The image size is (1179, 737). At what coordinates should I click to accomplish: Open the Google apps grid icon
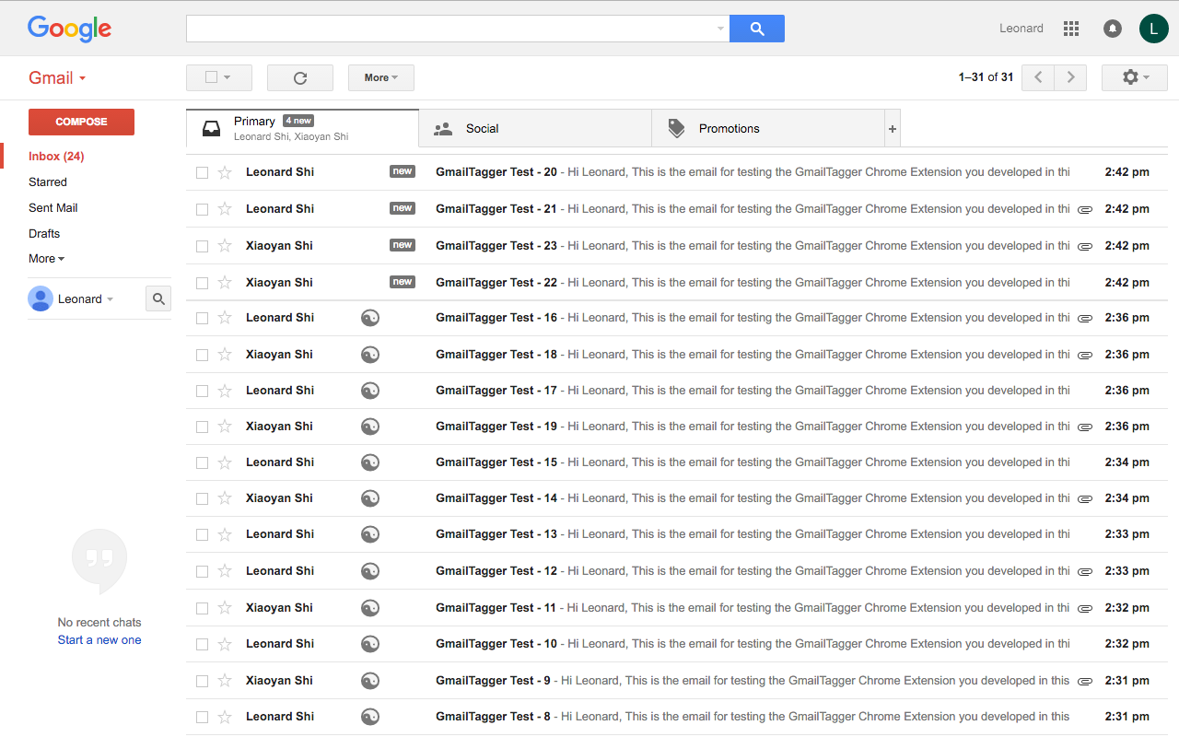point(1071,29)
